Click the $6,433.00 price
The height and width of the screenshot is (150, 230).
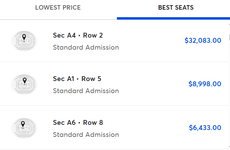205,128
